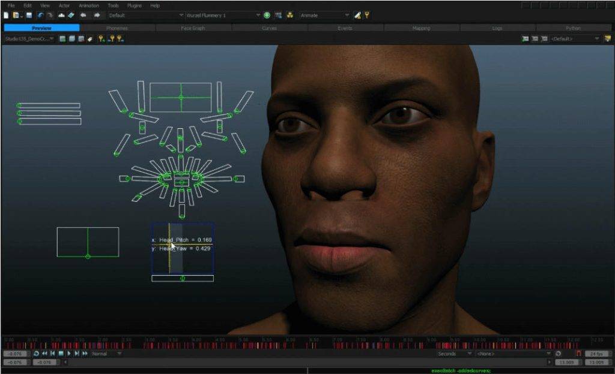Click the yellow three-circle cluster icon
The width and height of the screenshot is (615, 374).
pyautogui.click(x=290, y=15)
